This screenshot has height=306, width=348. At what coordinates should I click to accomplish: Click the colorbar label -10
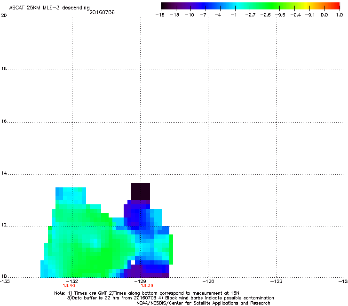pyautogui.click(x=190, y=15)
